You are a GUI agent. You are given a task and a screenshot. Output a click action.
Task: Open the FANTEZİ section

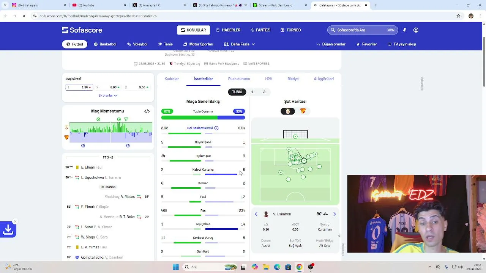260,30
